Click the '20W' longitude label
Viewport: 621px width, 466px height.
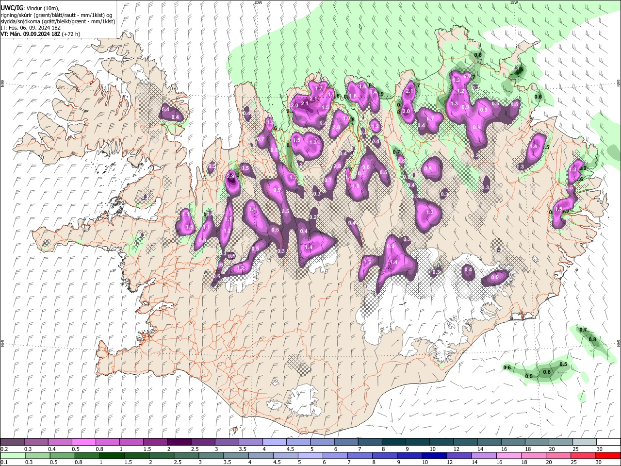click(258, 2)
